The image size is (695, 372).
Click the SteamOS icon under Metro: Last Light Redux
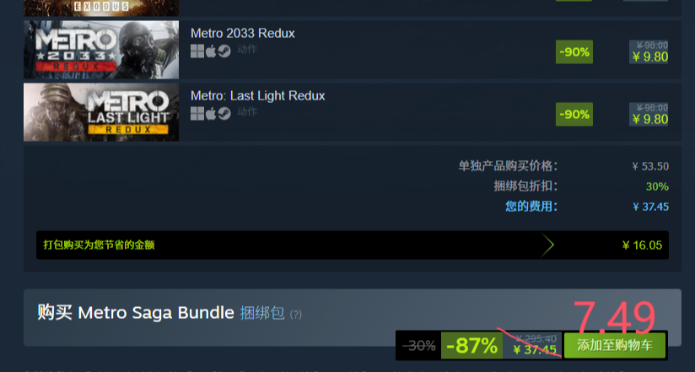pos(224,114)
